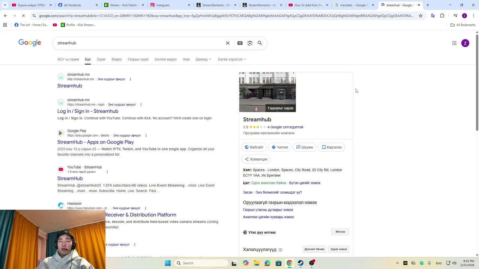
Task: Show info about Хэлэлцүүлгүүд section
Action: tap(280, 250)
